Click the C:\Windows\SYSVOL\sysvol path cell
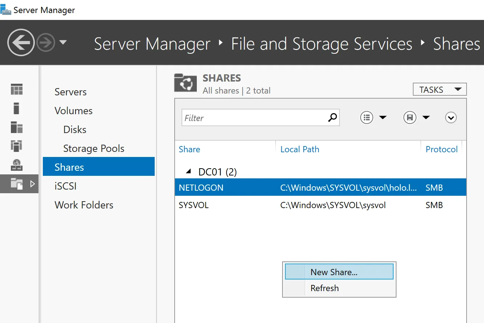This screenshot has height=323, width=484. click(x=333, y=205)
